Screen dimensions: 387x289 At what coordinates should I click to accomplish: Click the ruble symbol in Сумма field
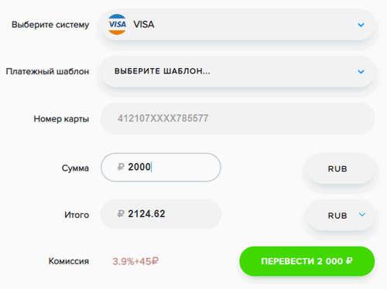point(121,167)
